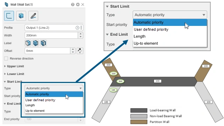The image size is (224, 126).
Task: Open the Start Limit Type dropdown in Wall panel
Action: click(x=54, y=88)
